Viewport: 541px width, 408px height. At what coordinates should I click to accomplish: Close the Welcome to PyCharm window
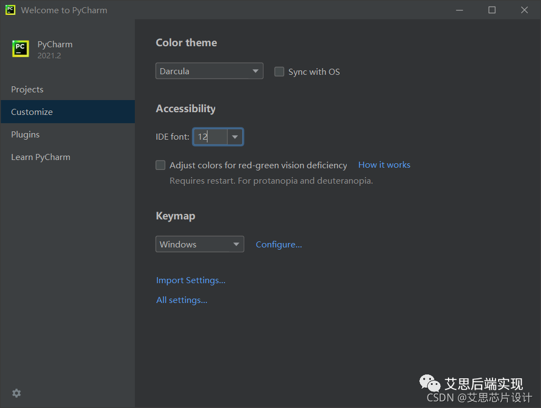pyautogui.click(x=524, y=10)
